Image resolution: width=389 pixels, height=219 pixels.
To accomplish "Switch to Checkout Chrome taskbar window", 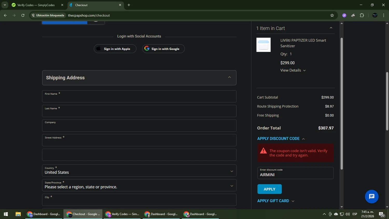I will point(83,214).
